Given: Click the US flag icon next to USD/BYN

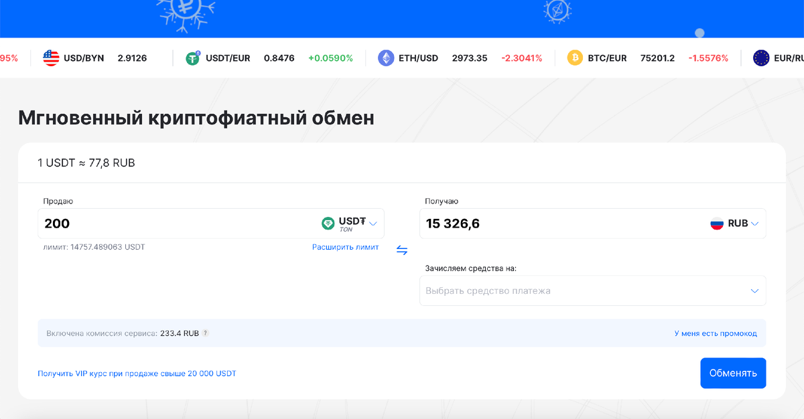Looking at the screenshot, I should coord(52,58).
